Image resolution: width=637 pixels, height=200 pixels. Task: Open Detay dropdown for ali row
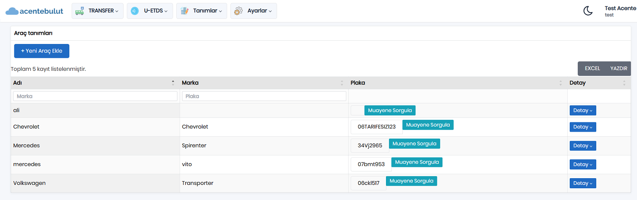tap(583, 110)
